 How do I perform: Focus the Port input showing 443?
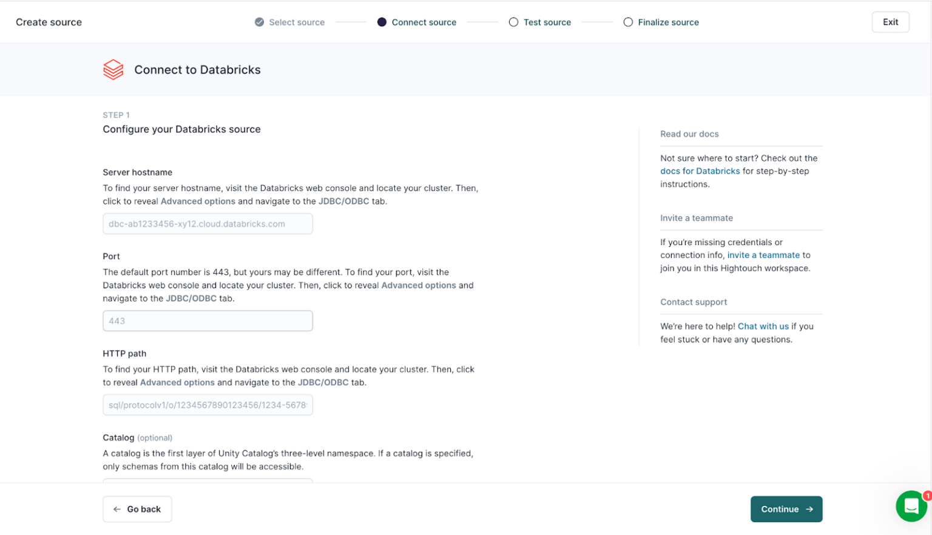click(x=208, y=321)
